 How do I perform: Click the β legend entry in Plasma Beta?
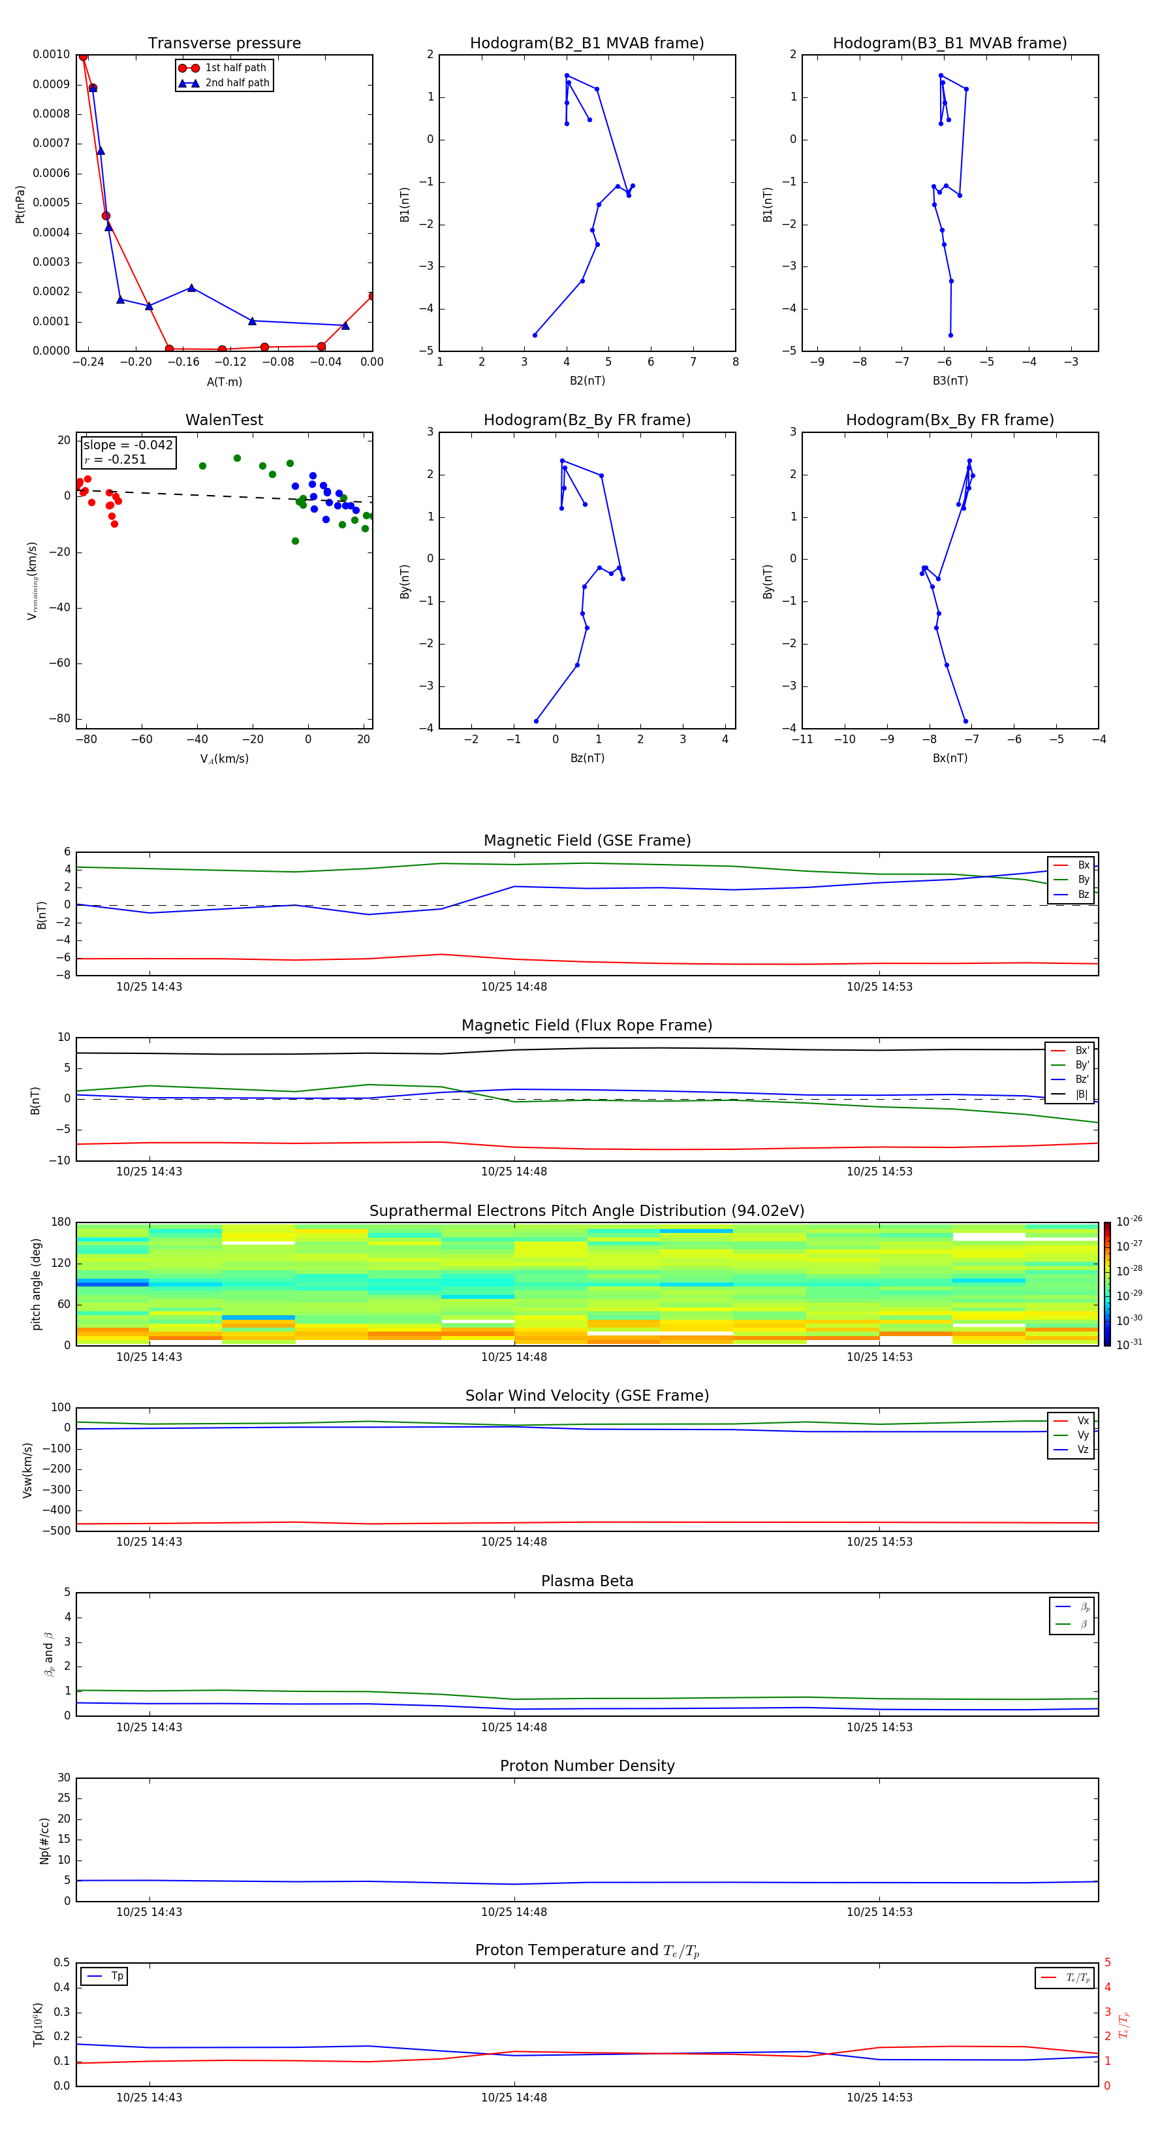point(1072,1624)
